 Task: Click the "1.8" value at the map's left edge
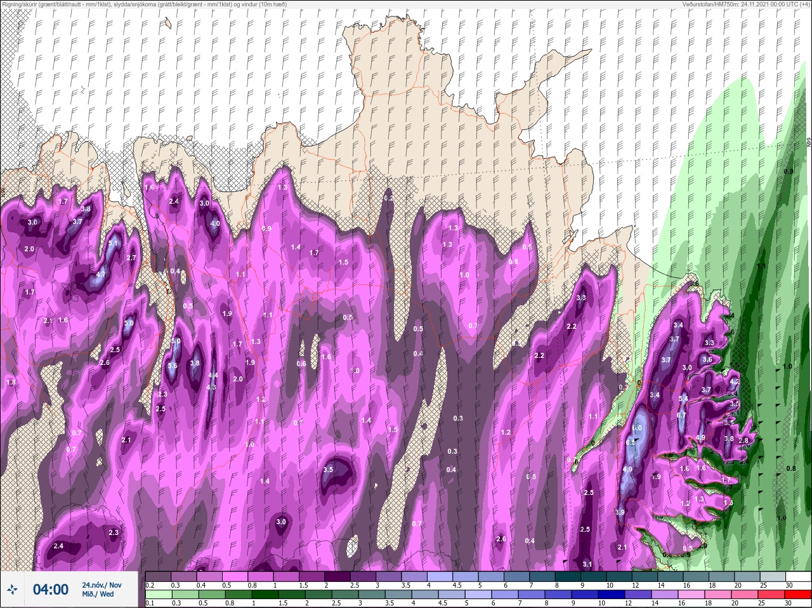[x=11, y=382]
